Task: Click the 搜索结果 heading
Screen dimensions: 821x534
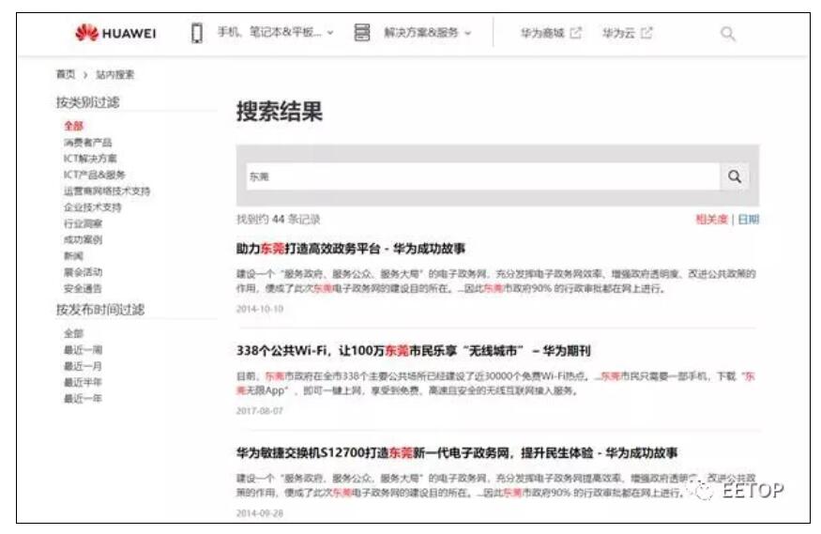Action: click(279, 111)
